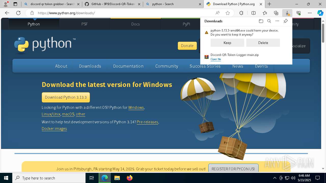The image size is (326, 183).
Task: Open the Pre-releases link
Action: (x=147, y=122)
